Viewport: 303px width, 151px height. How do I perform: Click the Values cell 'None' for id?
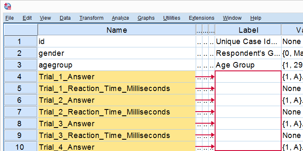(x=292, y=42)
